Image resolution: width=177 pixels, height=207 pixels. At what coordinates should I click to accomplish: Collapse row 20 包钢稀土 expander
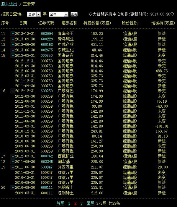click(x=13, y=187)
